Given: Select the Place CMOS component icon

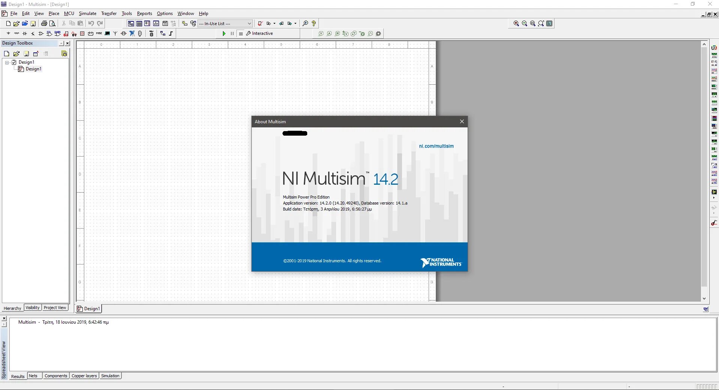Looking at the screenshot, I should coord(57,33).
